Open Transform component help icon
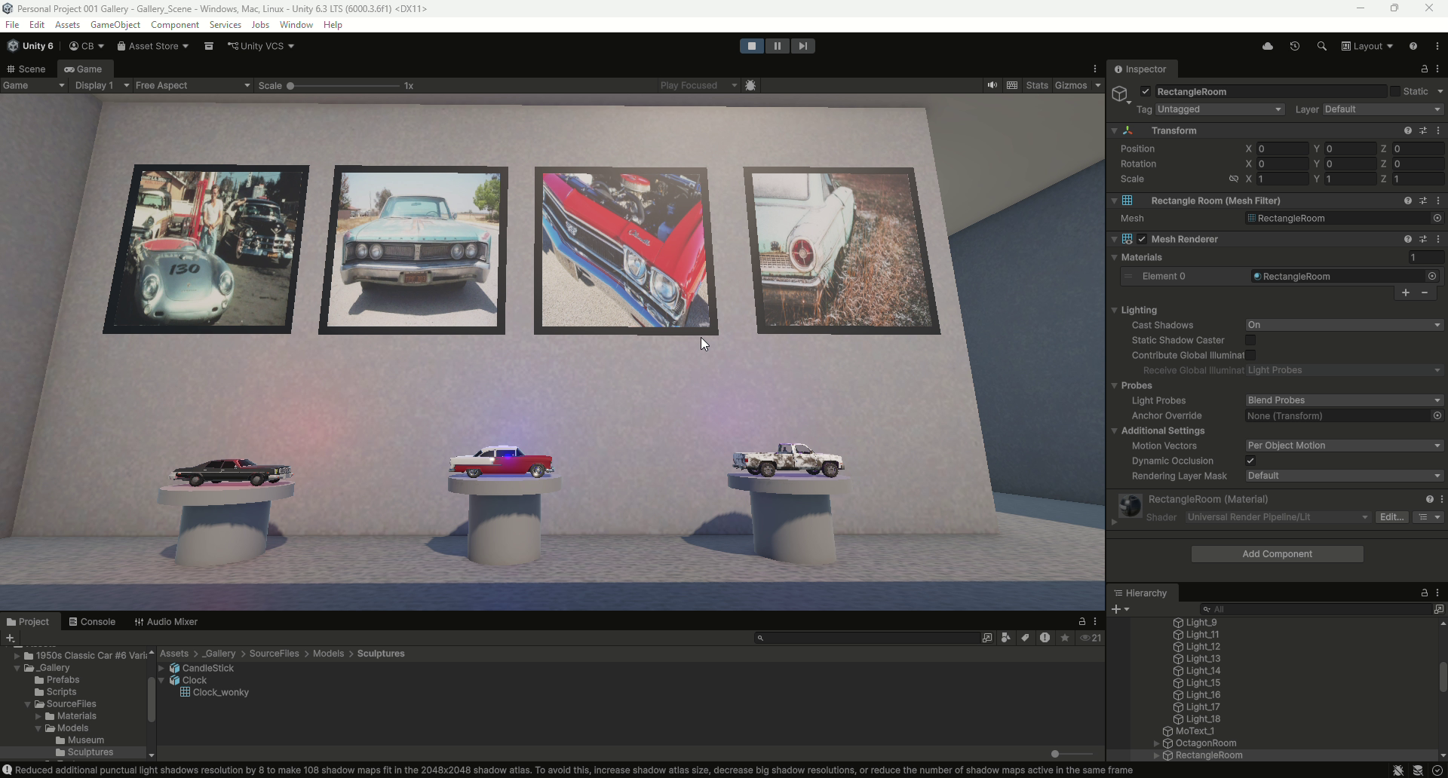This screenshot has width=1448, height=778. [1408, 130]
